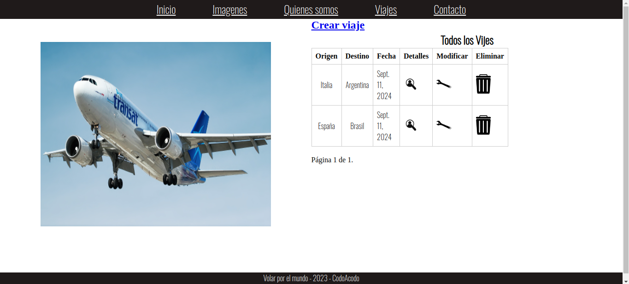
Task: Select the Argentina destination cell
Action: (357, 84)
